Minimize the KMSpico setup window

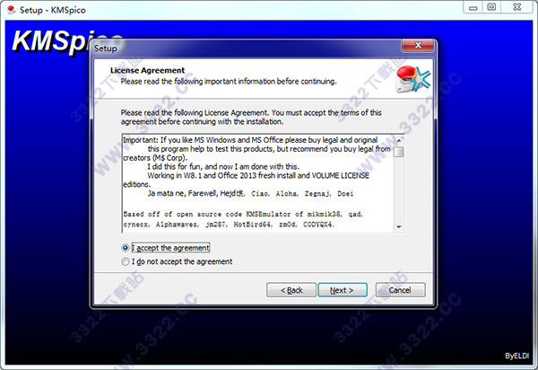click(473, 7)
